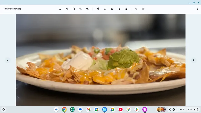Open the Jun 9 calendar date
The width and height of the screenshot is (201, 113).
click(181, 109)
